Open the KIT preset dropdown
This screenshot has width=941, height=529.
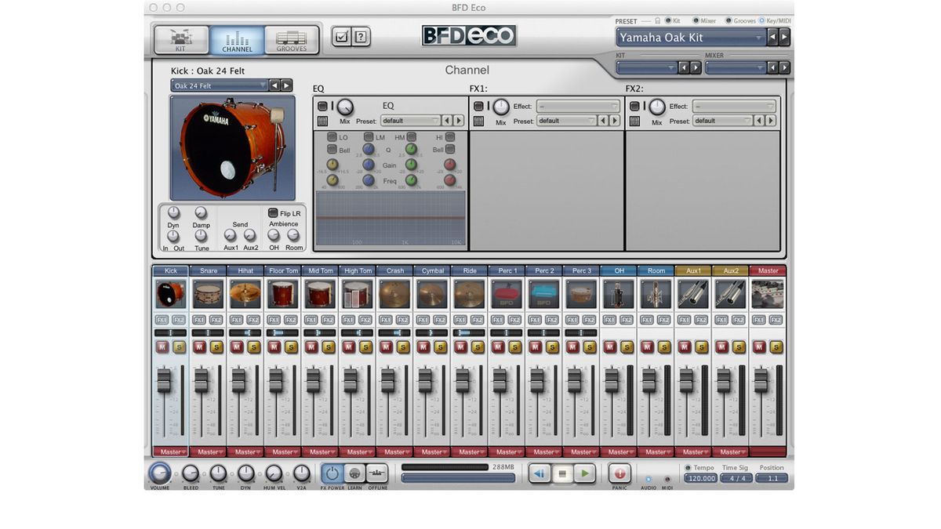tap(646, 68)
